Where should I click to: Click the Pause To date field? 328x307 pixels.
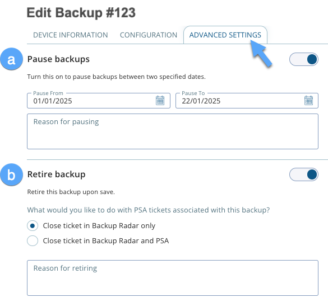tap(247, 101)
